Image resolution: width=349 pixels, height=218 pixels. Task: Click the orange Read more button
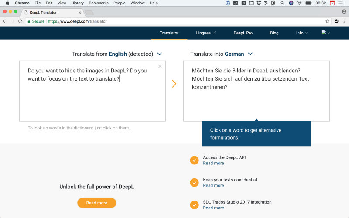(97, 203)
